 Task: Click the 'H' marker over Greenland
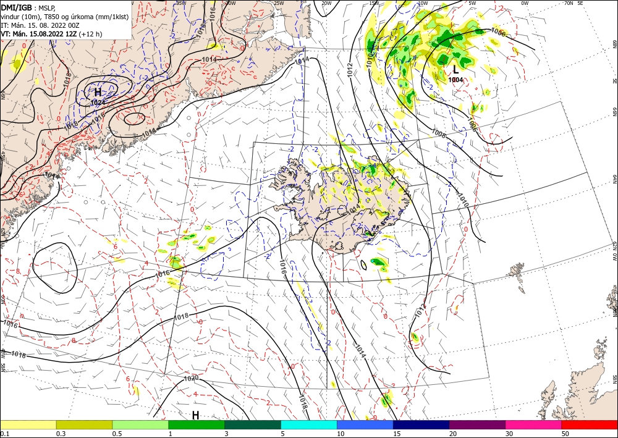tap(98, 93)
